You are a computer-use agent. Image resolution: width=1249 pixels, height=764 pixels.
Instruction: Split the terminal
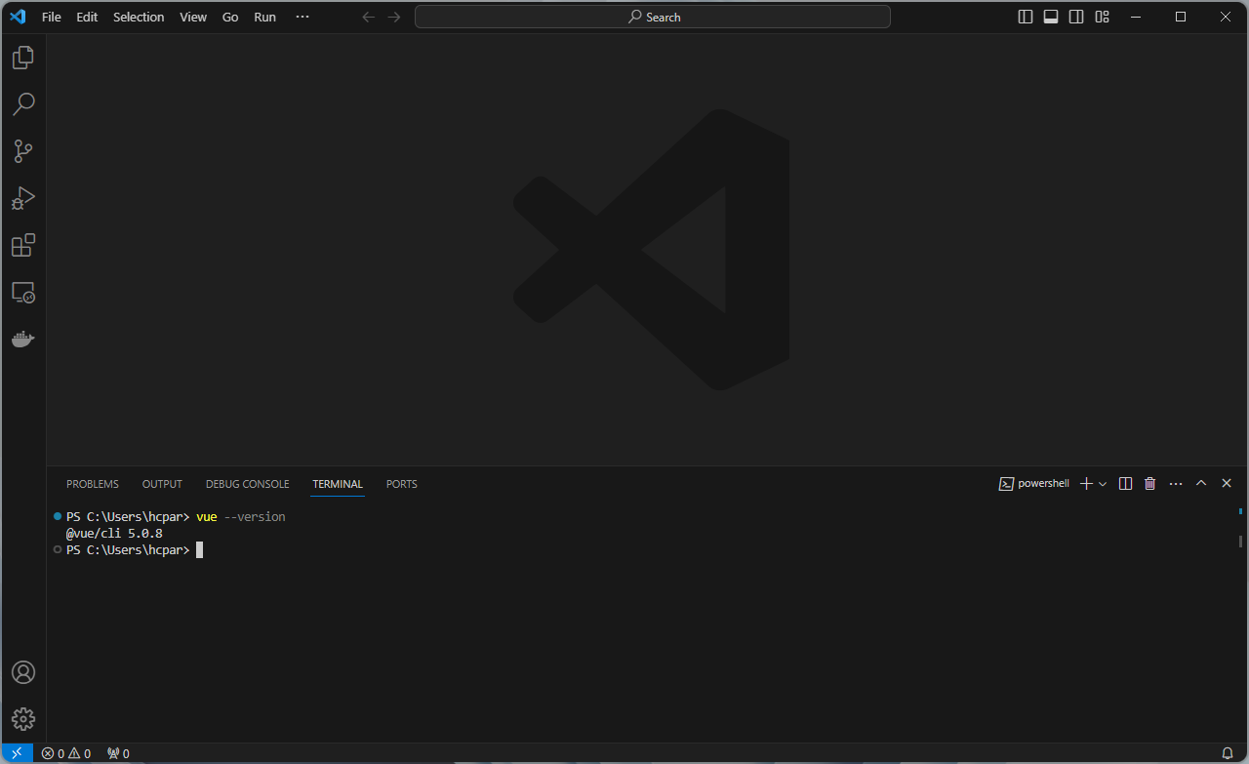click(x=1125, y=484)
